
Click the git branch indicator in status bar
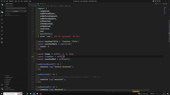pos(4,92)
